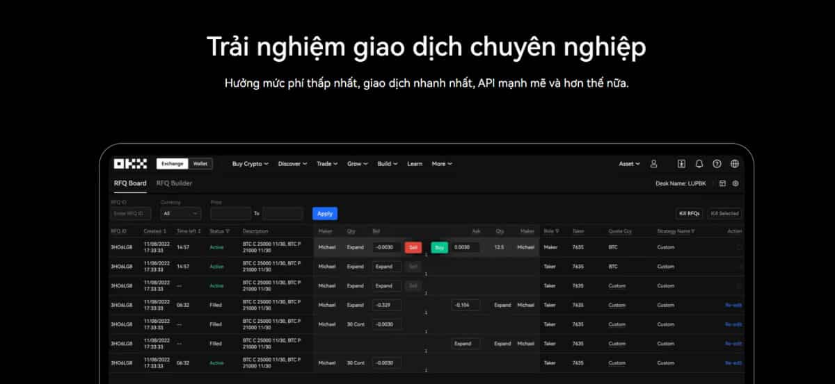Screen dimensions: 835x384
Task: Click the -0.329 bid price field
Action: click(x=386, y=305)
